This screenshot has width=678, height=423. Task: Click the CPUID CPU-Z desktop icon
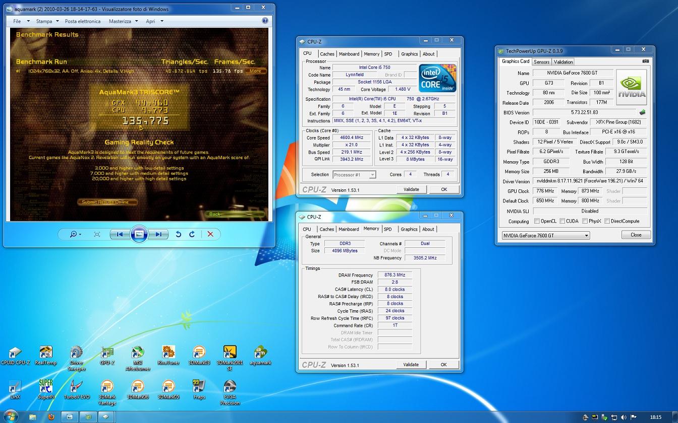pos(15,356)
